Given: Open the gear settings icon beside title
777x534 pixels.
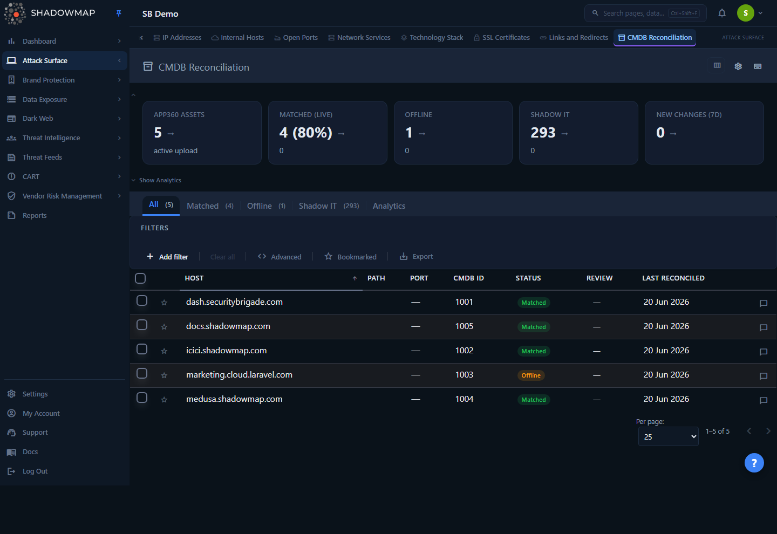Looking at the screenshot, I should click(x=738, y=66).
